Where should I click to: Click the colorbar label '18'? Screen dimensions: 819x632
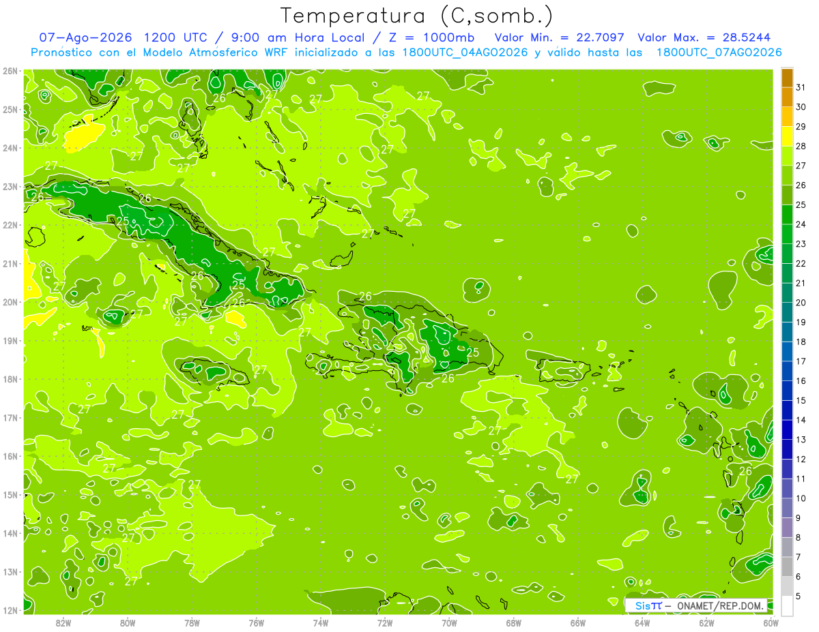(x=801, y=342)
